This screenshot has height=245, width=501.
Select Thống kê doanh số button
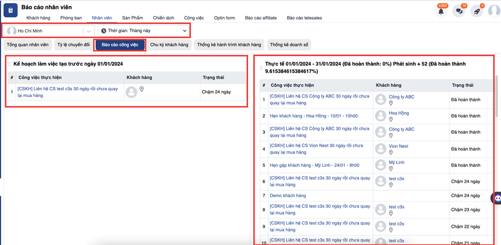tap(290, 45)
